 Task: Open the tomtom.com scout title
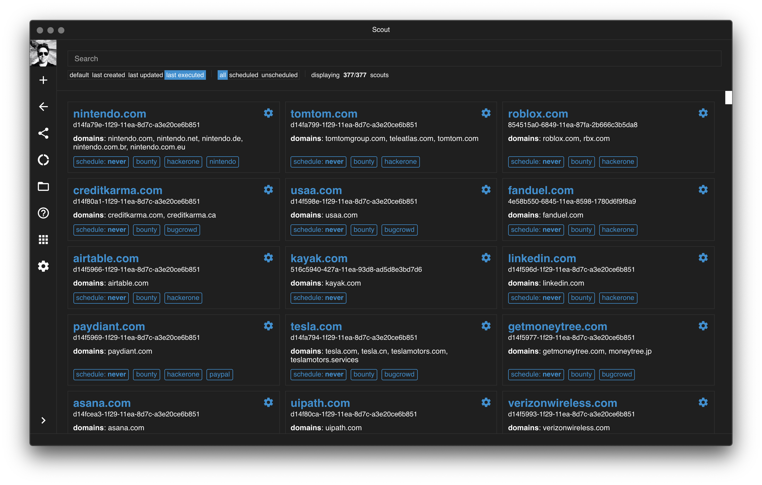(324, 114)
